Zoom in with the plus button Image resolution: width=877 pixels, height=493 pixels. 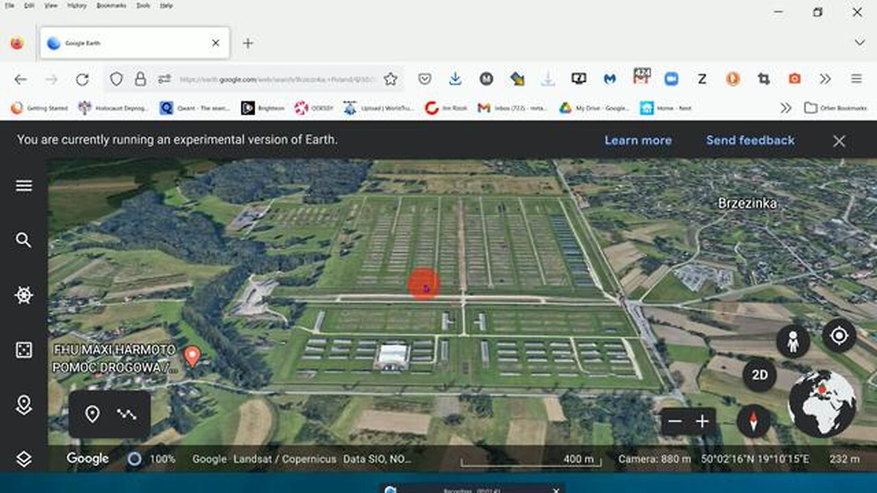(x=702, y=422)
